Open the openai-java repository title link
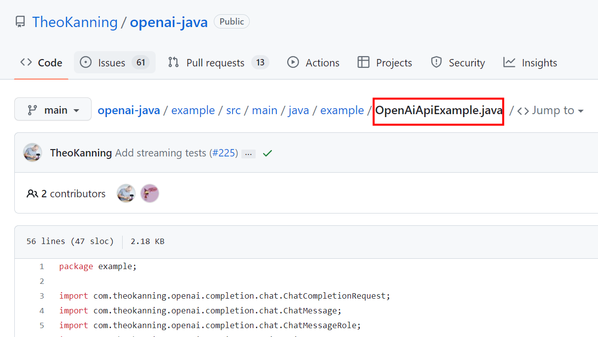The height and width of the screenshot is (337, 598). [x=169, y=22]
